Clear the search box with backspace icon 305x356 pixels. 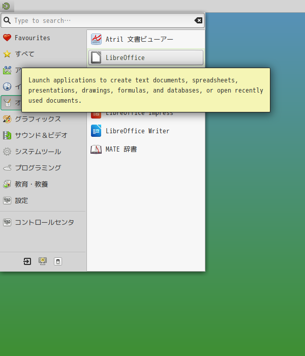198,20
